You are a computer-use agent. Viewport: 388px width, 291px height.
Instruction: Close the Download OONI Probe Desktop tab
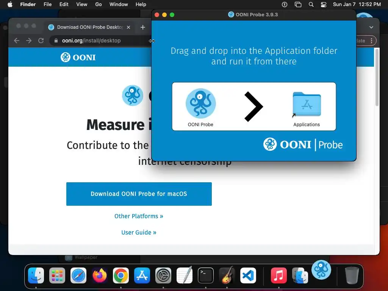click(128, 27)
